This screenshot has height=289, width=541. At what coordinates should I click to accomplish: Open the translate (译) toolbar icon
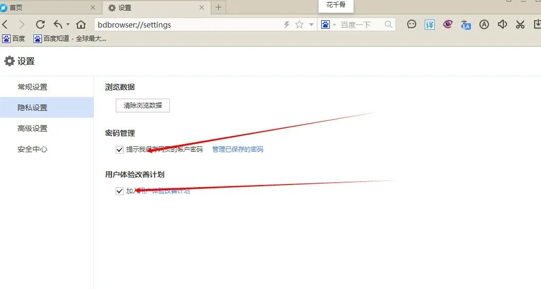pos(430,24)
